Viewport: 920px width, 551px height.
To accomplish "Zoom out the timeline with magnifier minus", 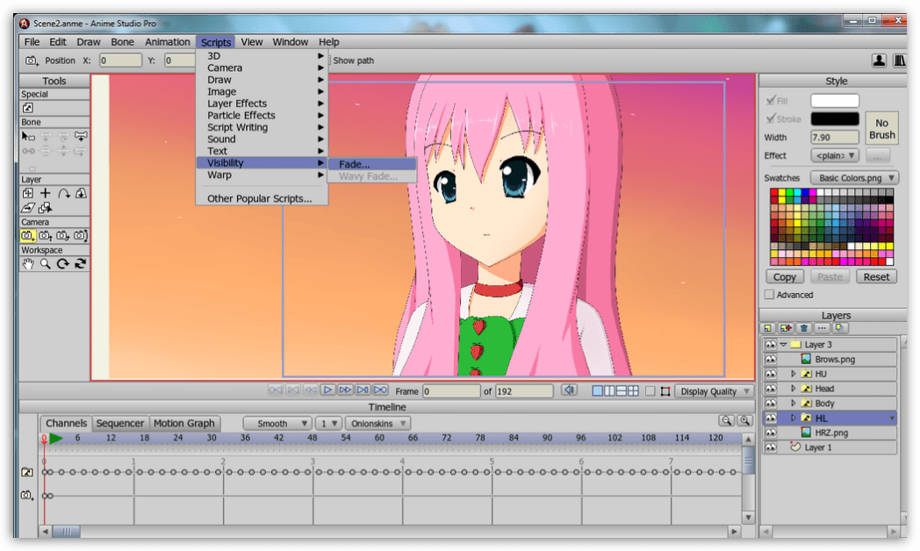I will 726,420.
